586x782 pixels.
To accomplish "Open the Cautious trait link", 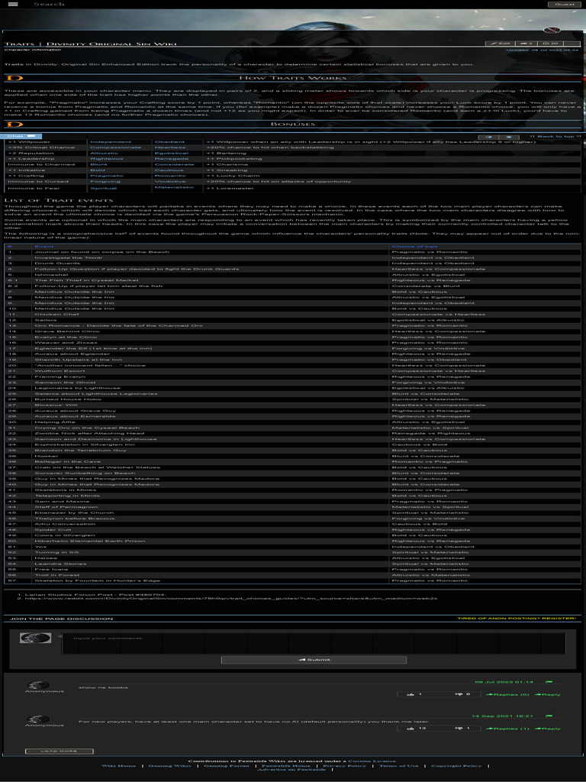I will [169, 170].
